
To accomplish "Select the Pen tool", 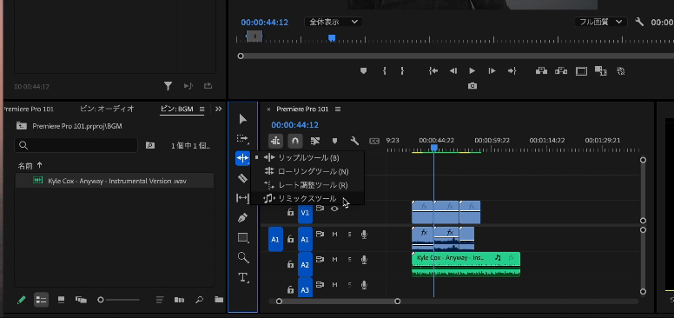I will [243, 217].
